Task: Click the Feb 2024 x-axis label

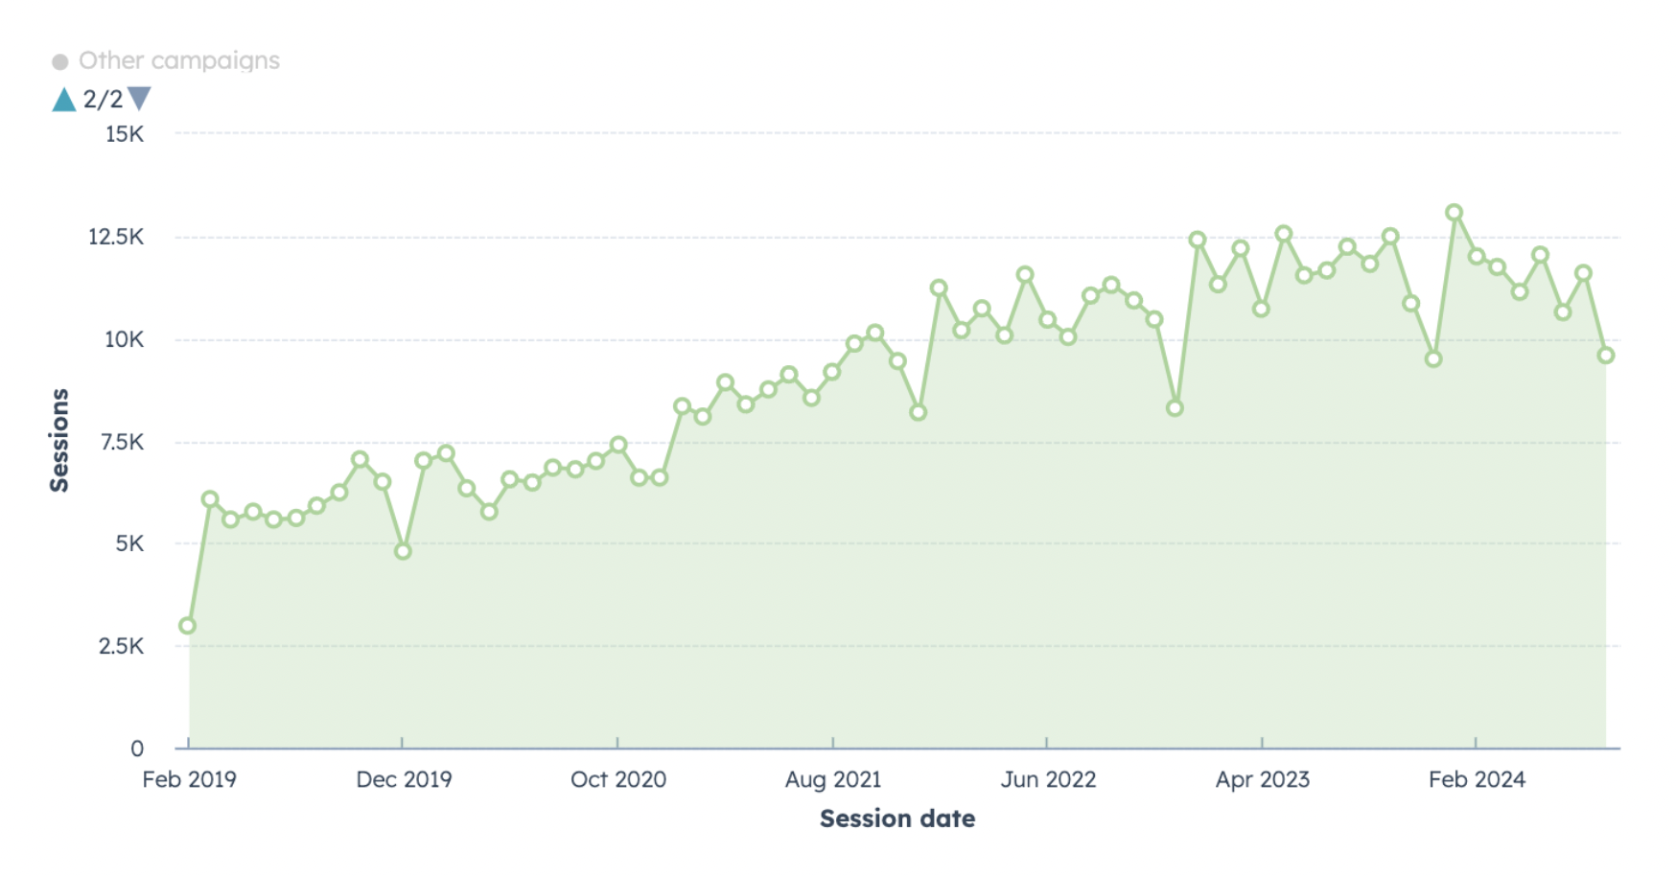Action: 1477,780
